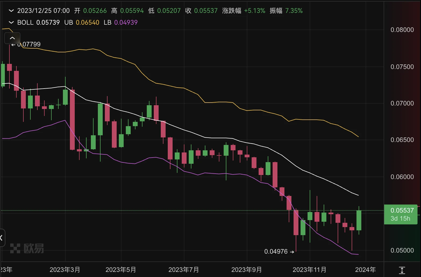Viewport: 421px width, 277px height.
Task: Click the latest green candle at far right
Action: tap(359, 220)
